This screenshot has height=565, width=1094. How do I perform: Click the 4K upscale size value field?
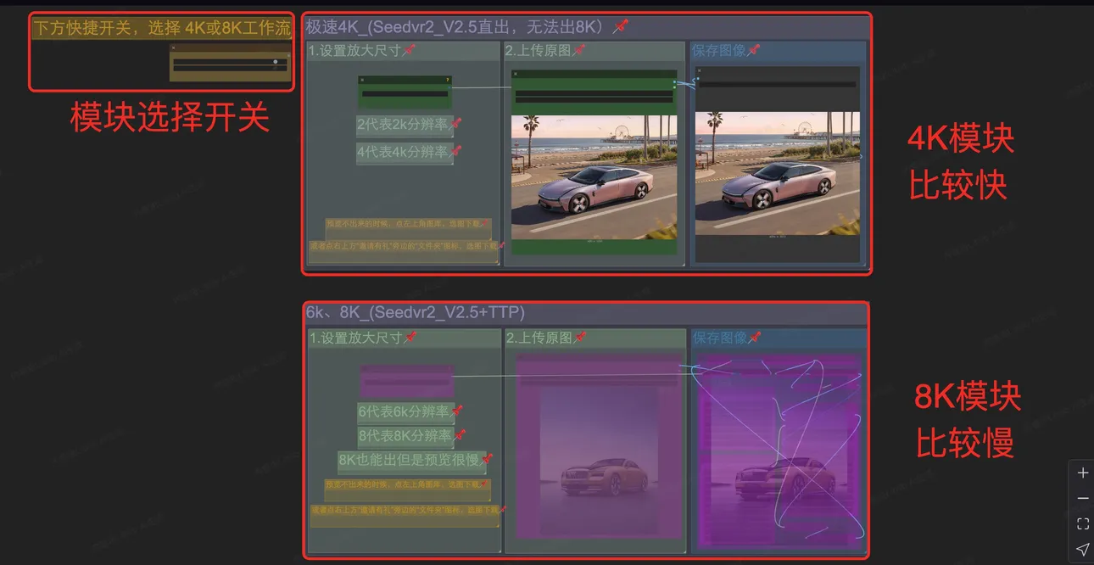404,94
